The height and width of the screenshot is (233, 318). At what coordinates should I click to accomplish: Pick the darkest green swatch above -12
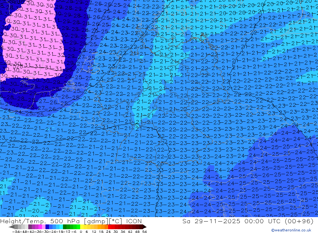pos(65,227)
